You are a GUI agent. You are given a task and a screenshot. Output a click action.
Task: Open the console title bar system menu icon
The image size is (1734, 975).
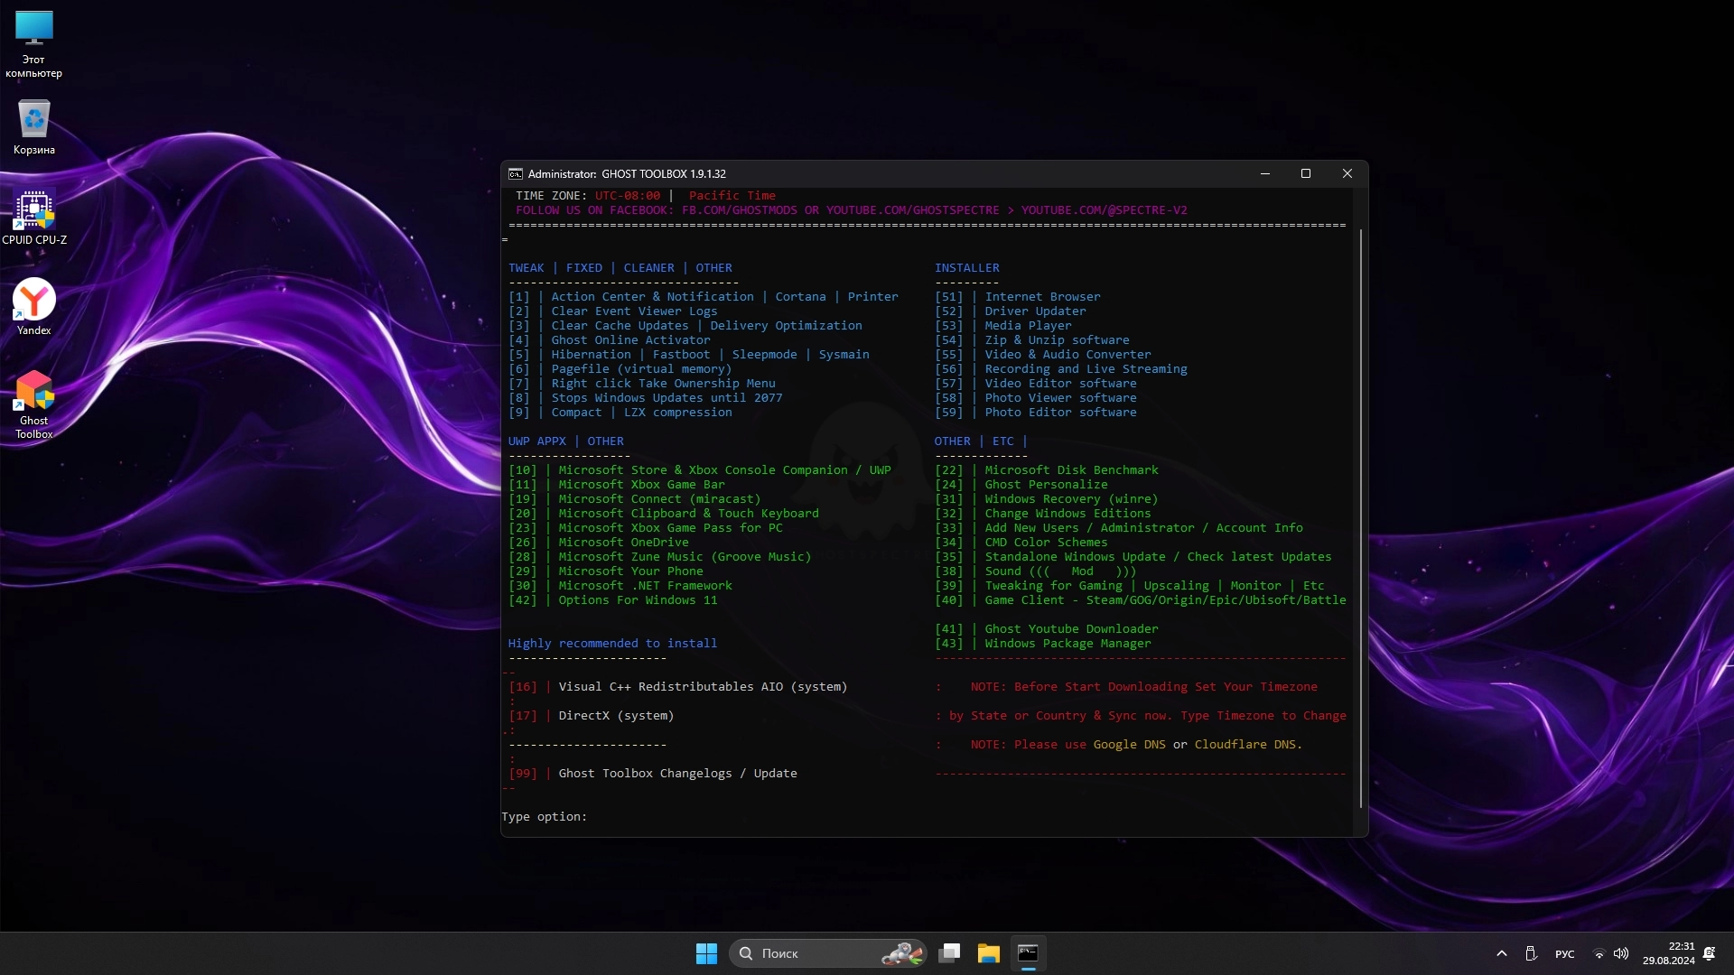(x=516, y=173)
